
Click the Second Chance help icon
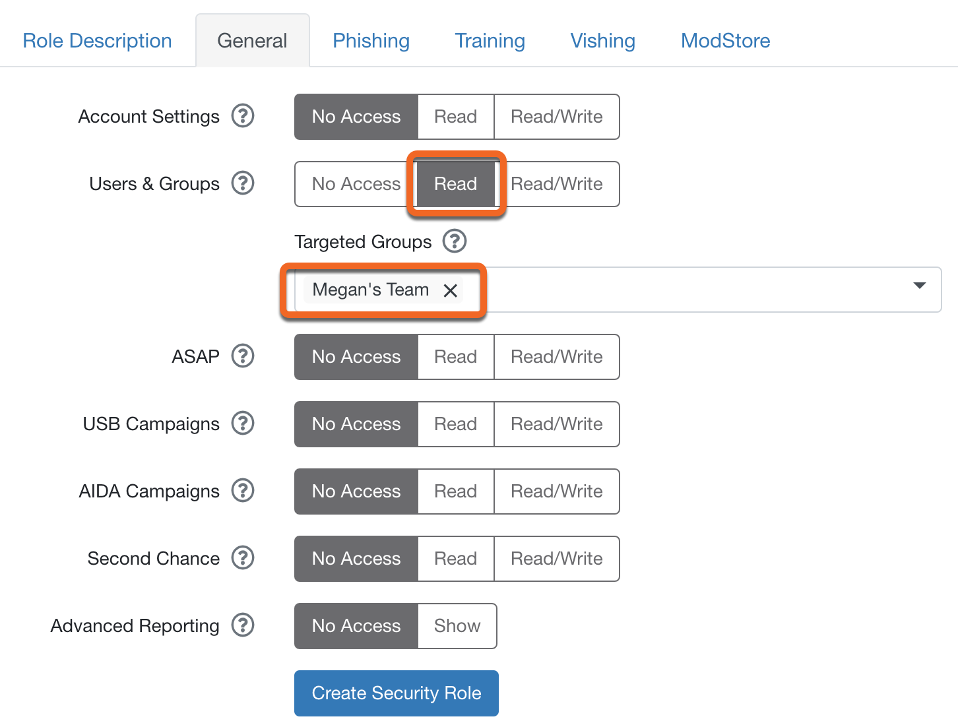point(243,558)
